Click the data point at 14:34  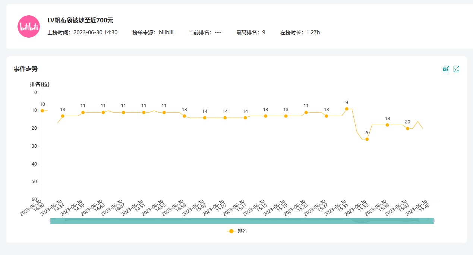[x=63, y=116]
